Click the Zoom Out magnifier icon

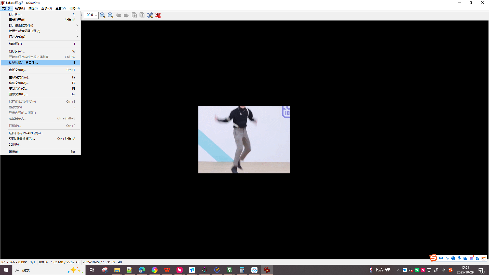(110, 15)
